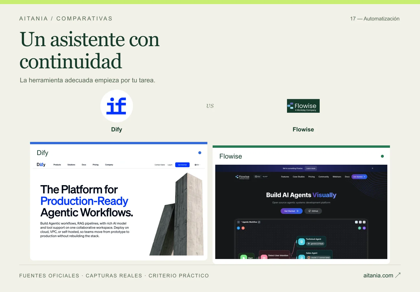
Task: Click the claude-3-7-sonnet-latest model chip
Action: coord(318,258)
